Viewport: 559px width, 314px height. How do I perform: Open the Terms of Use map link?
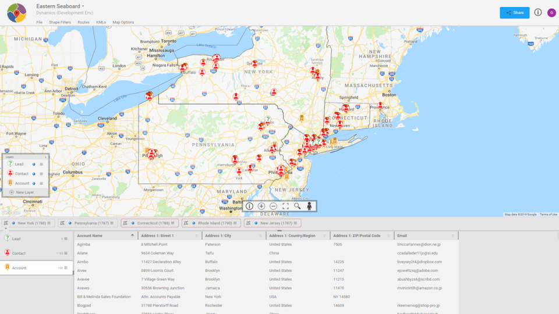[x=549, y=215]
